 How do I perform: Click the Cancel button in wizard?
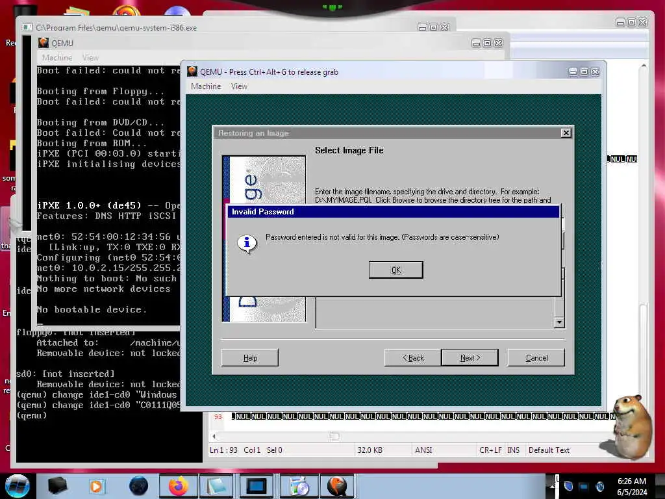(x=536, y=358)
